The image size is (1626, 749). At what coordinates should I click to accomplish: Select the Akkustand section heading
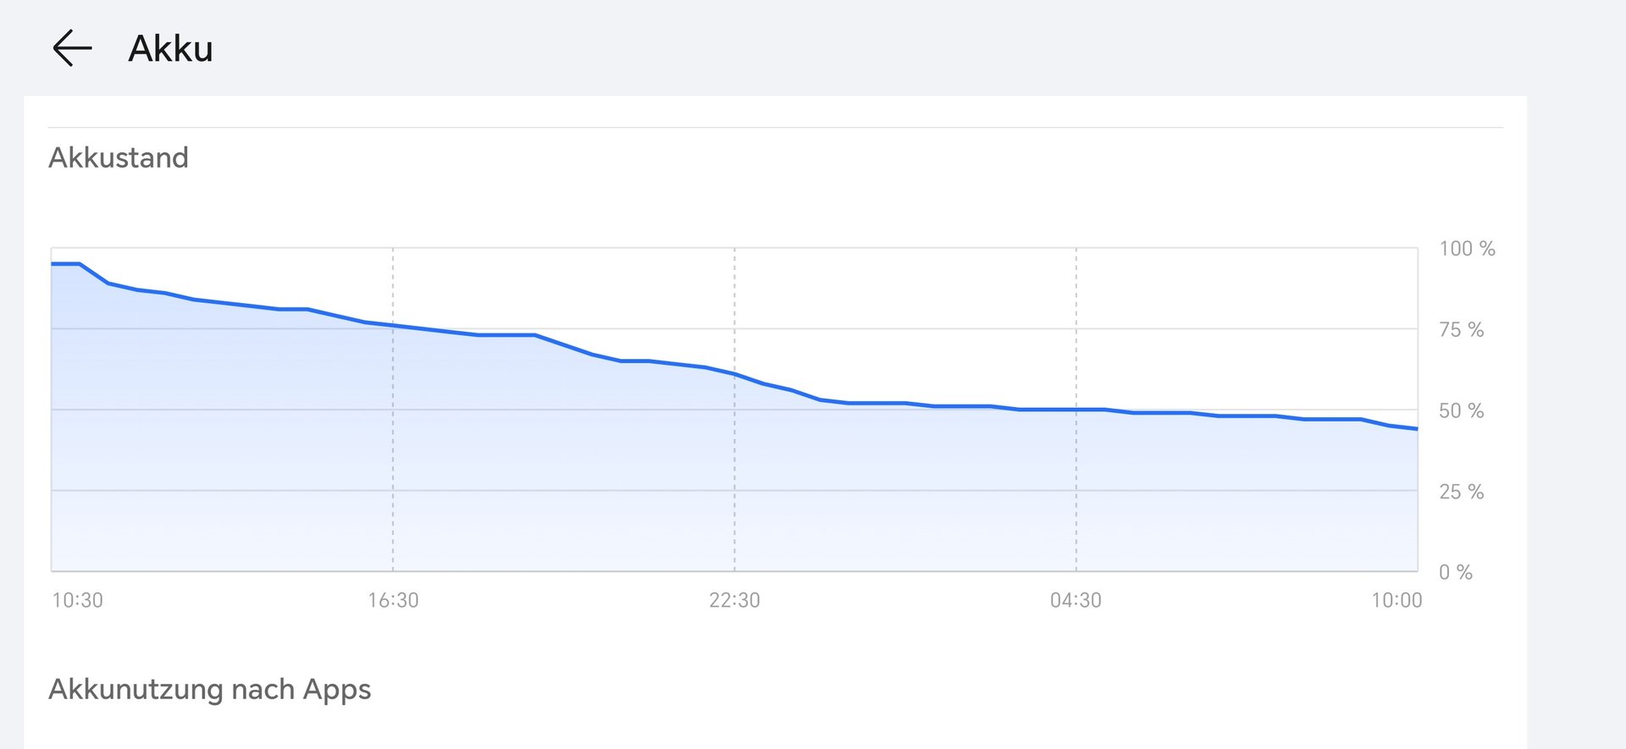click(119, 157)
